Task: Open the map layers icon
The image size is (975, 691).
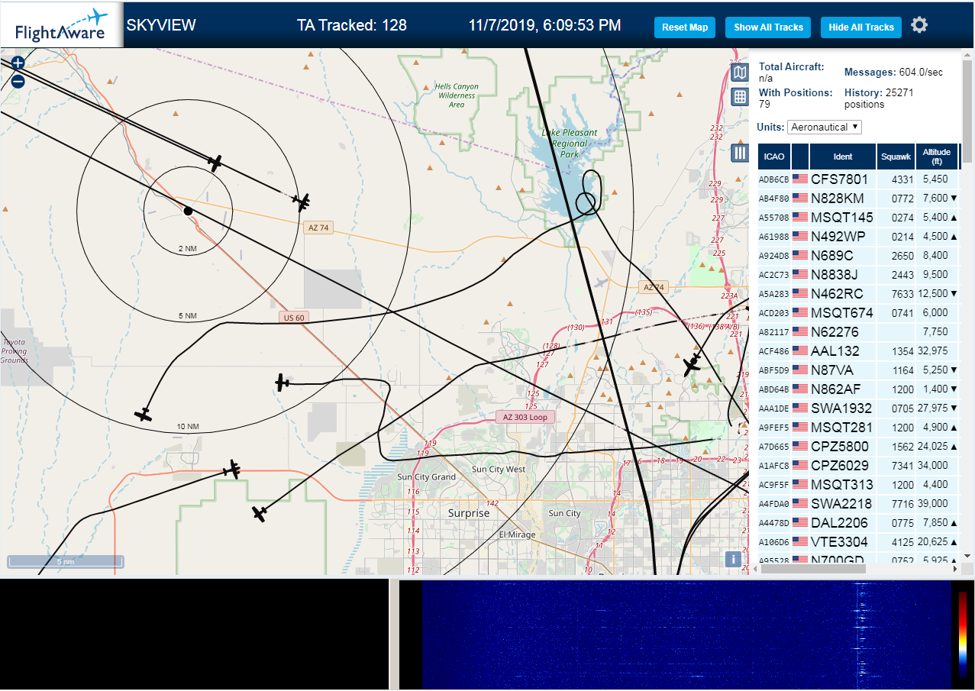Action: pos(740,73)
